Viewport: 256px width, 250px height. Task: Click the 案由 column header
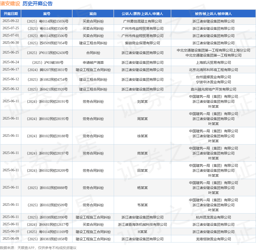coord(93,14)
